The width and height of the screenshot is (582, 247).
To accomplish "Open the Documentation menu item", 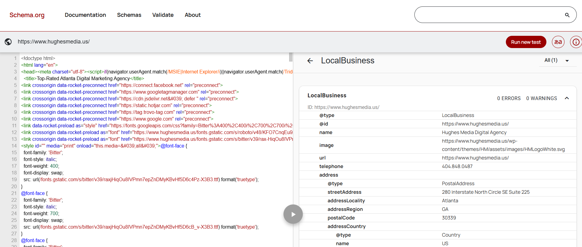I will coord(85,15).
